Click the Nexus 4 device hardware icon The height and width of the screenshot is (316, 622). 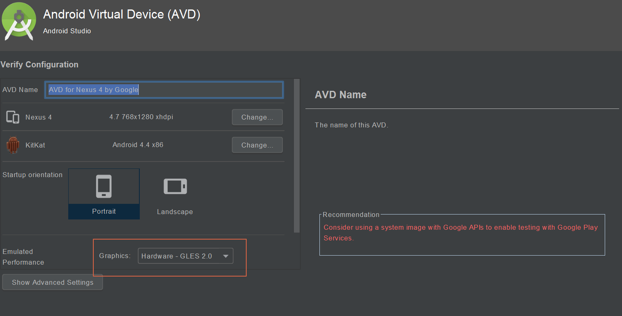(13, 117)
